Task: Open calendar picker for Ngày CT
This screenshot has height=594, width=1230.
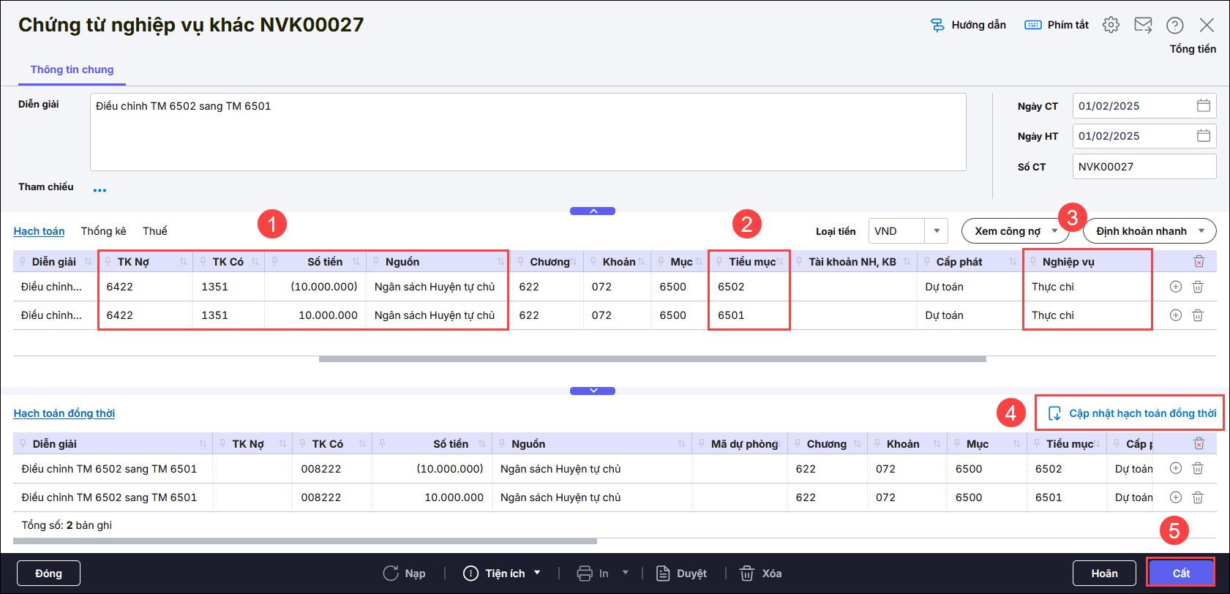Action: pos(1203,106)
